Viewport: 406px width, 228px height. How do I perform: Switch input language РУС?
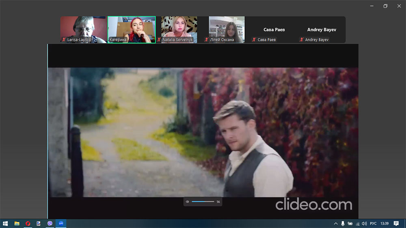[373, 224]
